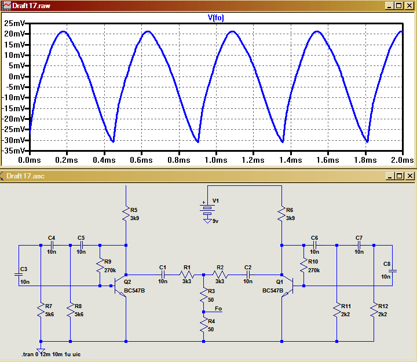Click the 1.0ms time axis label
This screenshot has width=417, height=362.
(x=216, y=160)
